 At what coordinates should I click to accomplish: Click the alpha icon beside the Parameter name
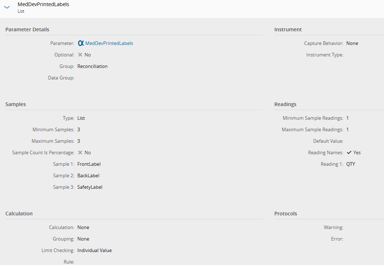(81, 43)
